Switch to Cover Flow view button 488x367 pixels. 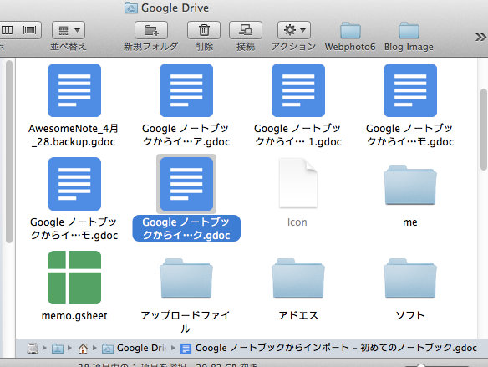[x=30, y=30]
